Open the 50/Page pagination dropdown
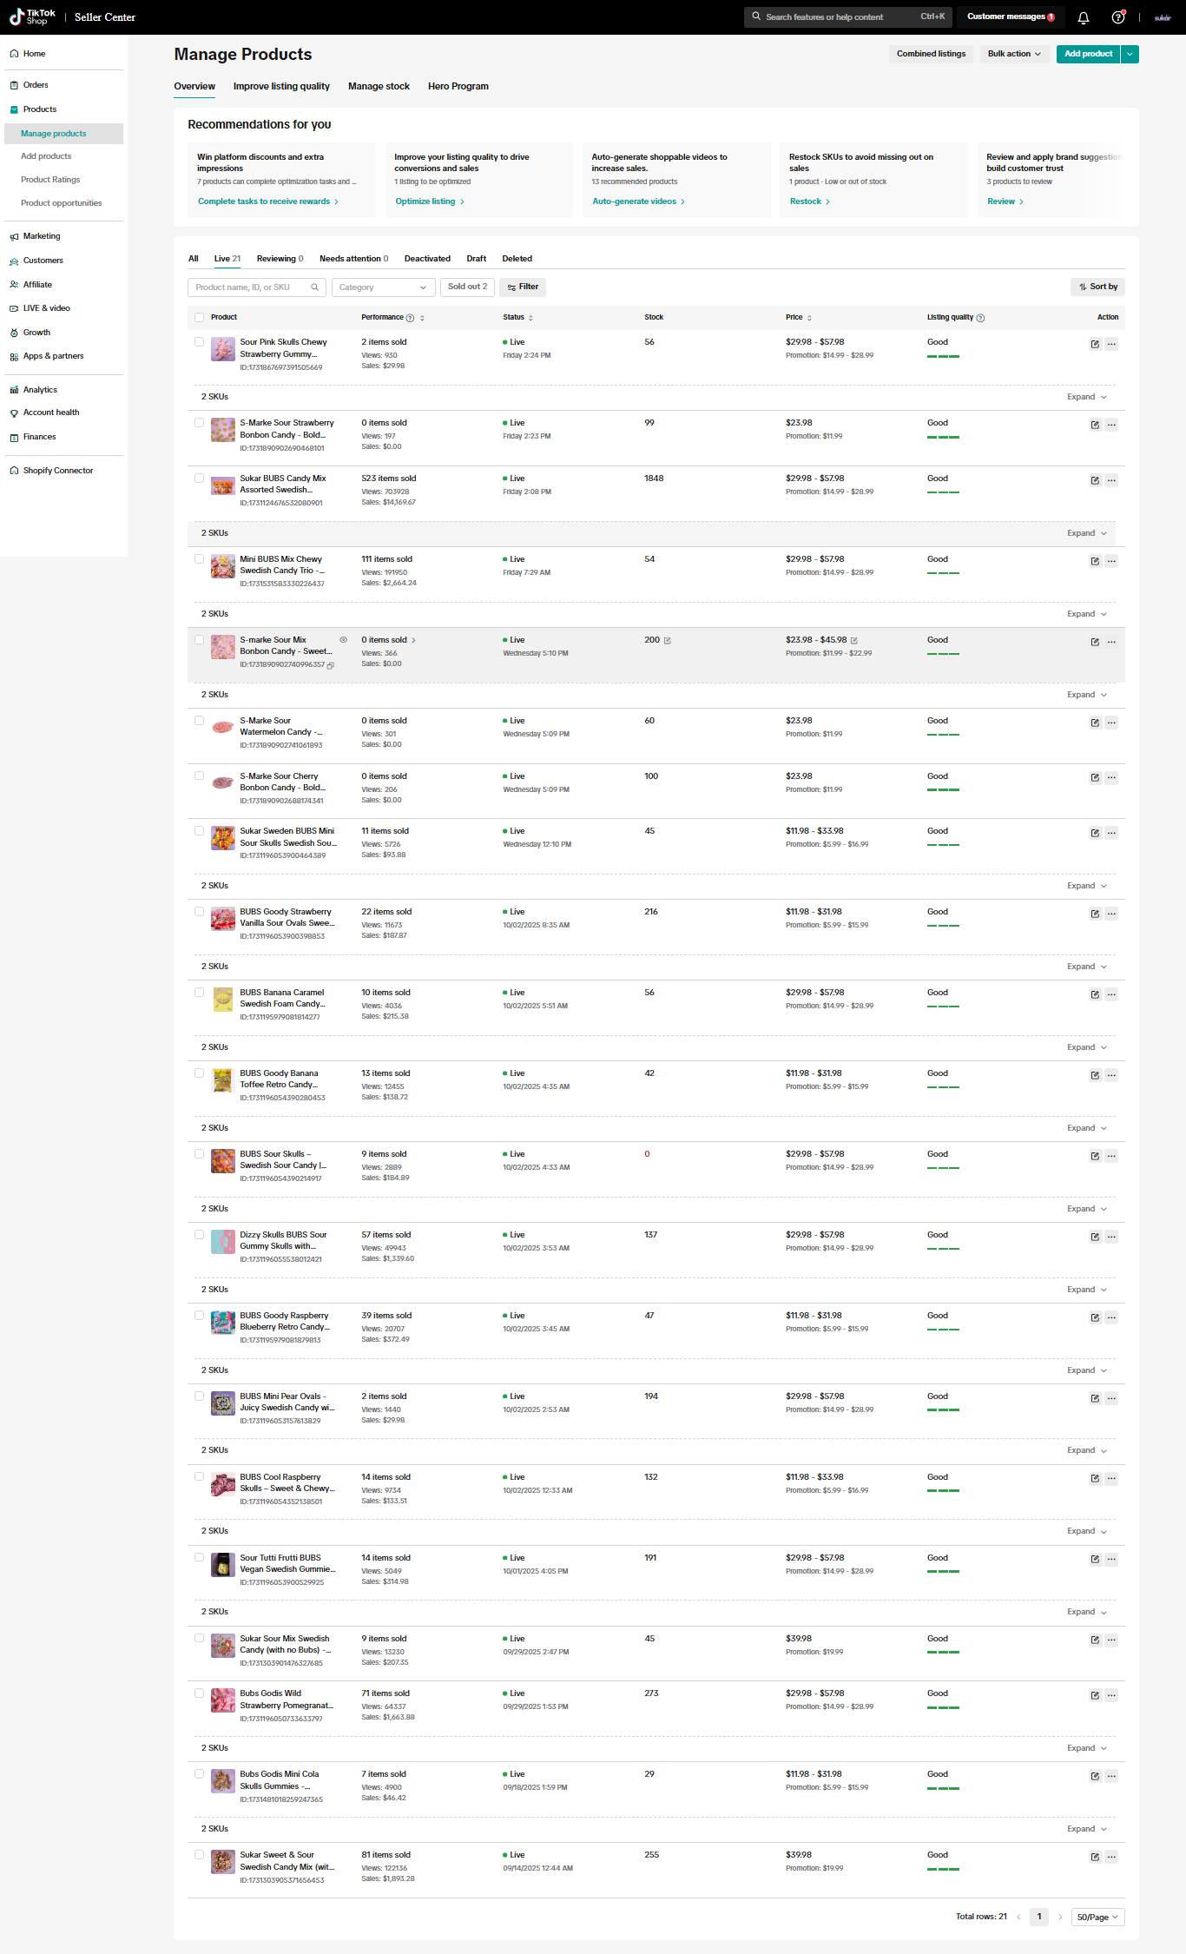 [1097, 1917]
